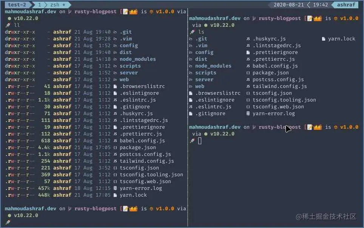Click .prettierrc.js filename in left listing
This screenshot has width=364, height=228.
coord(141,134)
